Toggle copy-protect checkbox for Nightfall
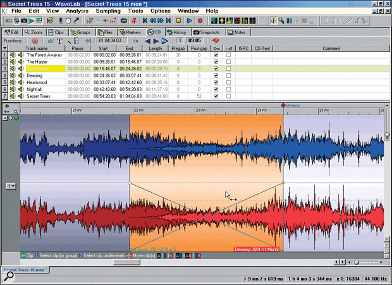Image resolution: width=392 pixels, height=285 pixels. coord(216,89)
